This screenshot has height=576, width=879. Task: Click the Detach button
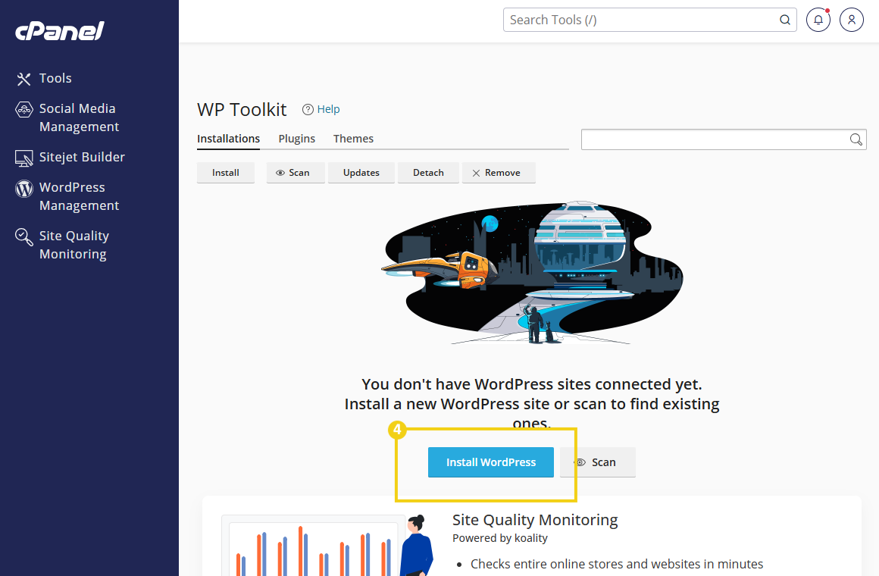pyautogui.click(x=428, y=172)
